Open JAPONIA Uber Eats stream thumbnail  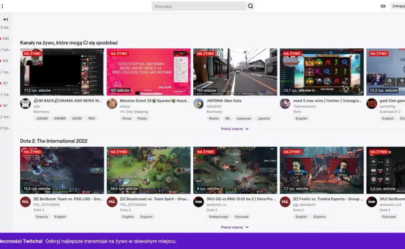(235, 72)
